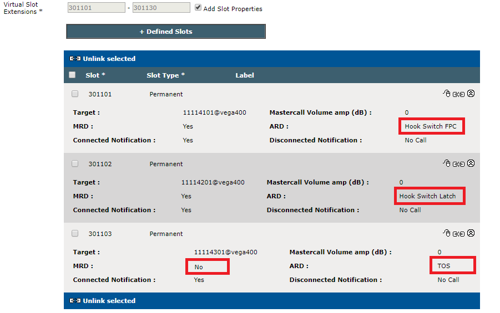Click the mouse icon for slot 301102
This screenshot has height=313, width=500.
[x=447, y=163]
